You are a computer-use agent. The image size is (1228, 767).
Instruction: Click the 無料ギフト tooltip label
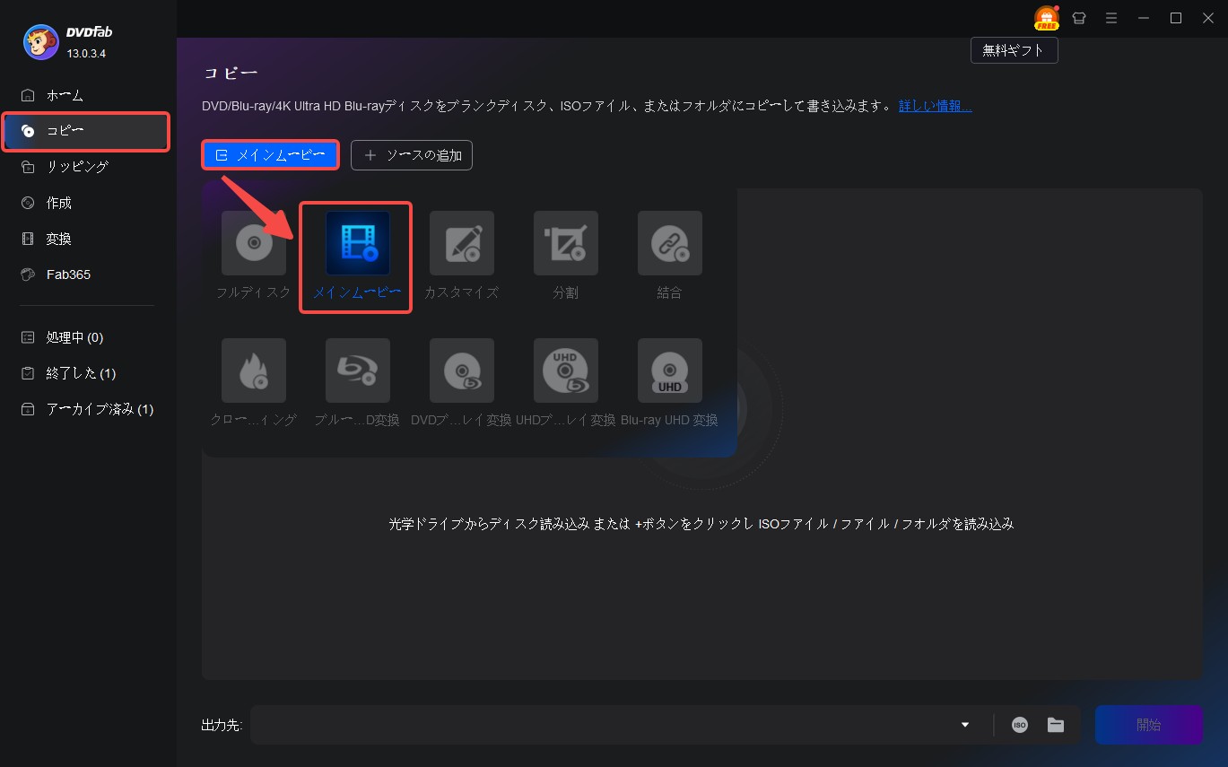(1015, 50)
